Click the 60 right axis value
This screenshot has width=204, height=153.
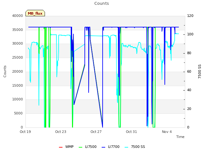pyautogui.click(x=189, y=71)
